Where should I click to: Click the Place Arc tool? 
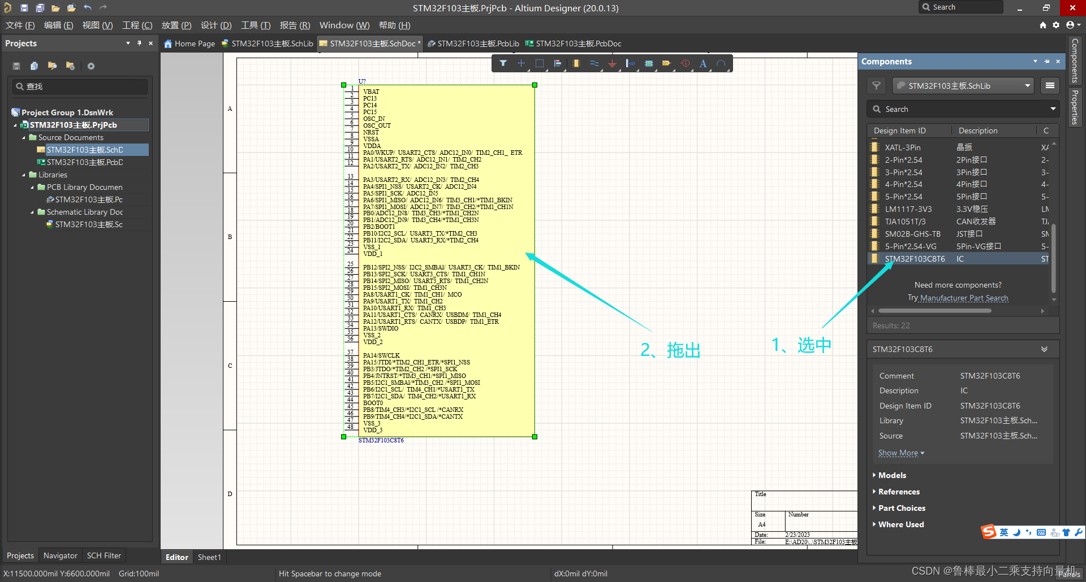721,63
